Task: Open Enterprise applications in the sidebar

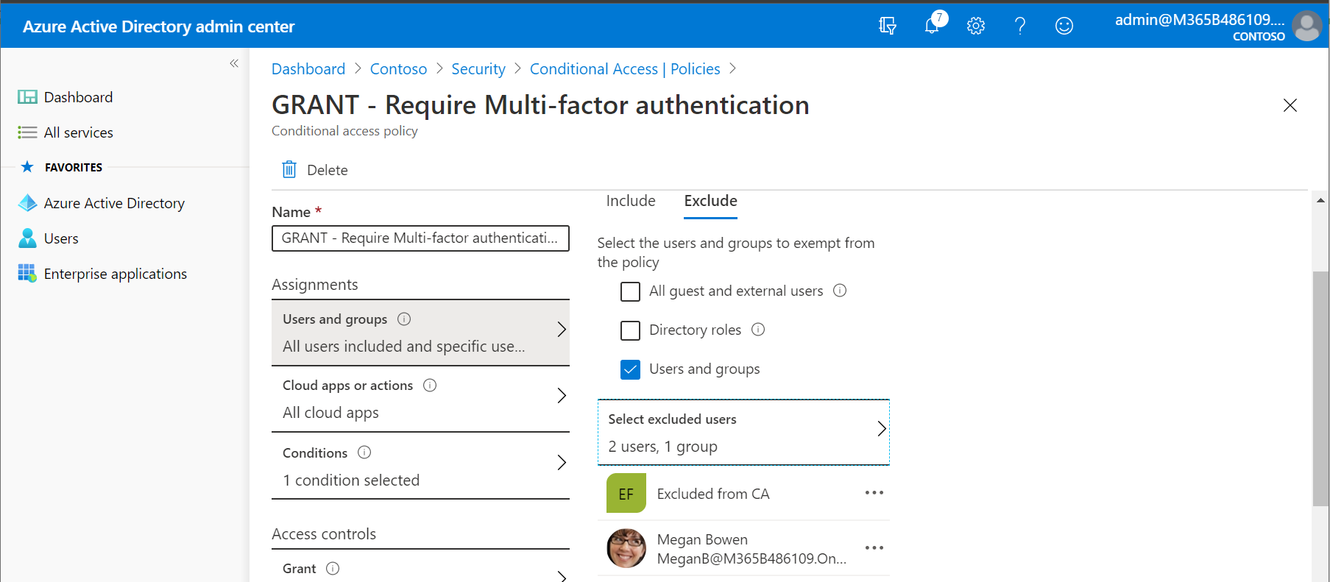Action: coord(116,274)
